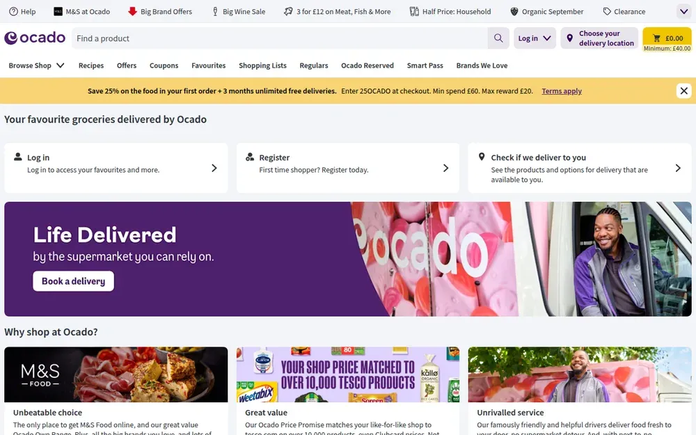Open Ocado Reserved in the navigation
696x435 pixels.
pos(367,65)
